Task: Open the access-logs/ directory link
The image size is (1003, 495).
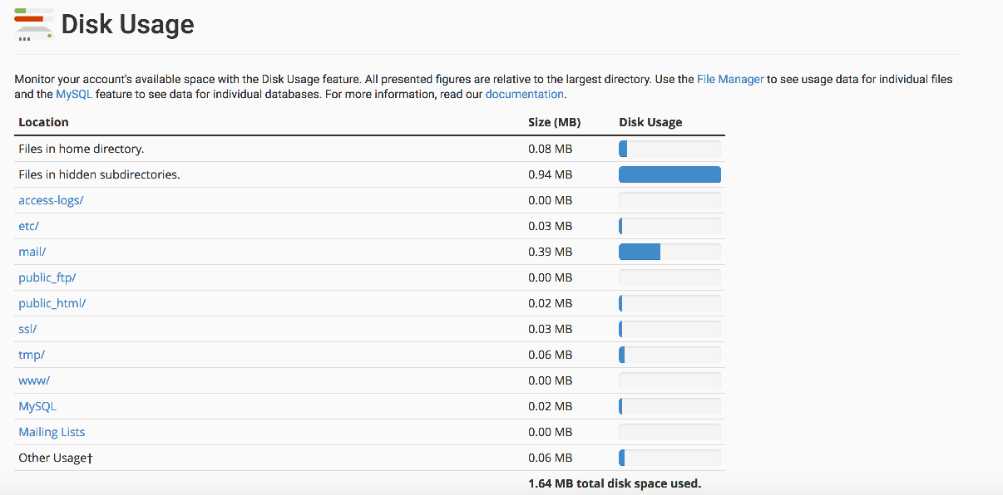Action: [51, 200]
